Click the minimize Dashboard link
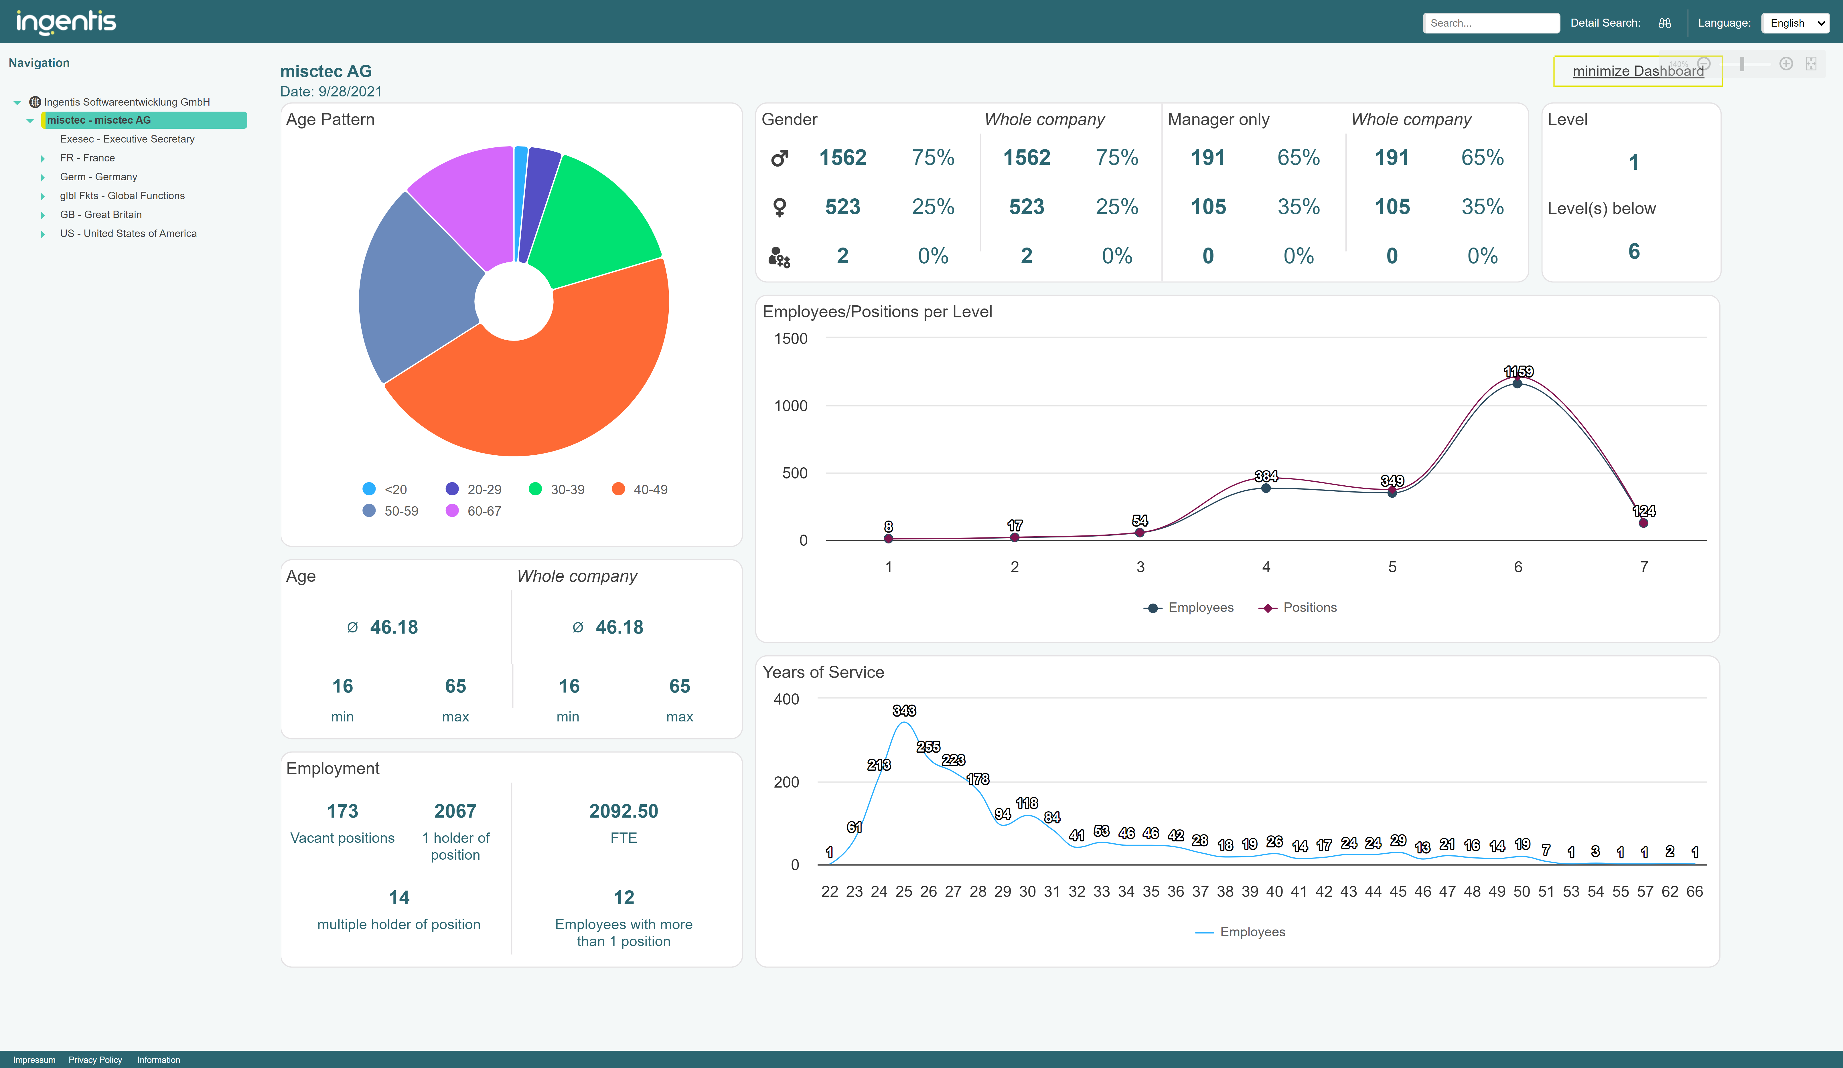The width and height of the screenshot is (1843, 1068). [x=1638, y=71]
